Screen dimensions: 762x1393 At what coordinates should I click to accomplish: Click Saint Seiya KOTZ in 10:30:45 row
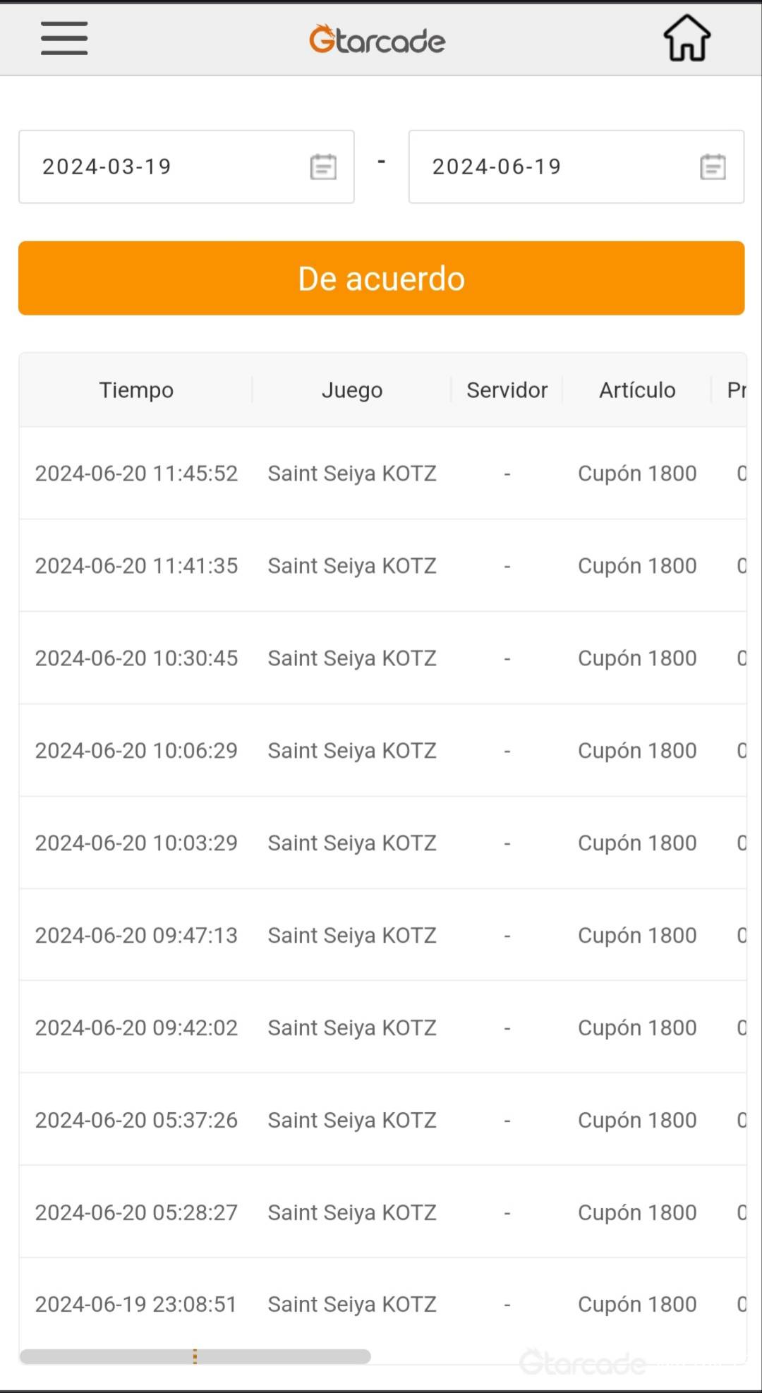(x=352, y=658)
